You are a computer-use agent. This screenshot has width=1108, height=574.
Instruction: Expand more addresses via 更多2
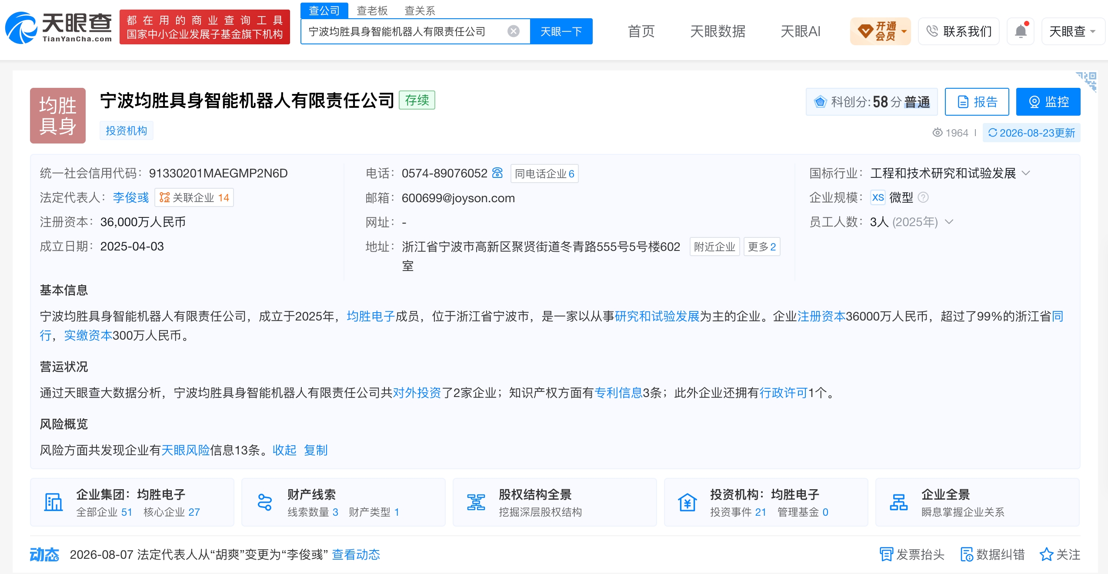pyautogui.click(x=762, y=247)
